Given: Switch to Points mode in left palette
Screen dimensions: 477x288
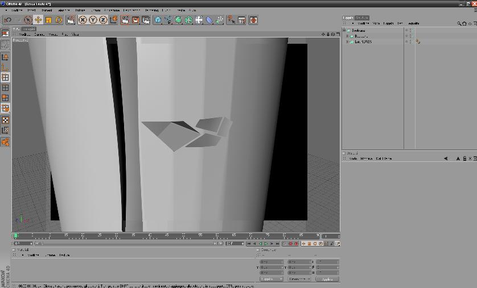Looking at the screenshot, I should click(x=5, y=77).
